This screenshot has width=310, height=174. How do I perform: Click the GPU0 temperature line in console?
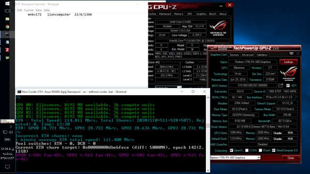pos(110,157)
